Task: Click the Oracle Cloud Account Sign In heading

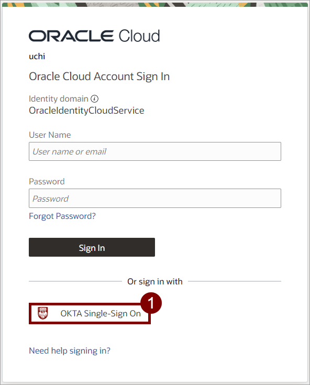Action: 99,76
